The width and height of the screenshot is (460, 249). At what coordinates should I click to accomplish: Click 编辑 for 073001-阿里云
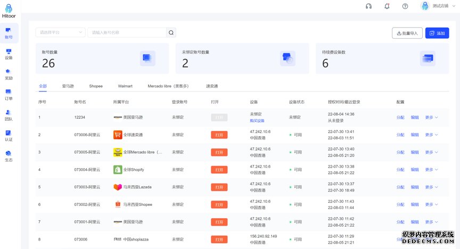415,222
